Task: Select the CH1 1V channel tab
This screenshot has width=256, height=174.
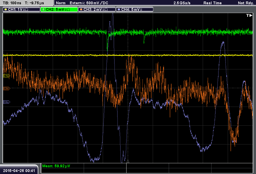Action: coord(21,10)
